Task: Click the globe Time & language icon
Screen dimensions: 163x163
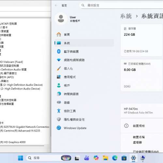Action: pos(59,94)
